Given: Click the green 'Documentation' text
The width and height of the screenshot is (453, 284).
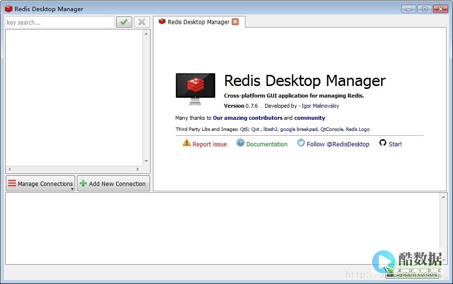Looking at the screenshot, I should (267, 144).
